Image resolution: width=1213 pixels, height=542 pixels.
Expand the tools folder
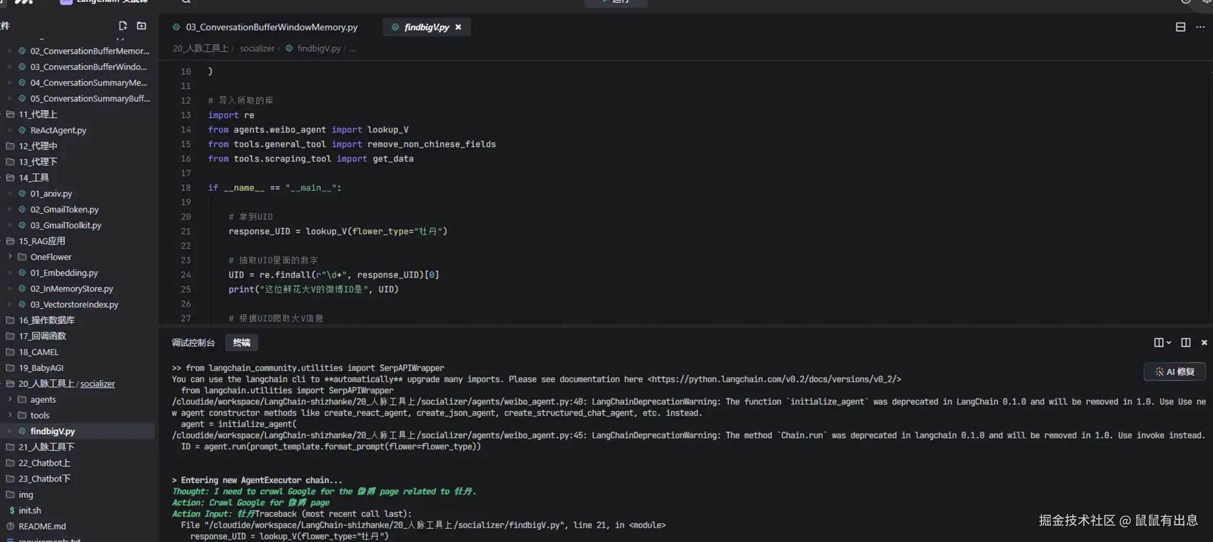(40, 415)
